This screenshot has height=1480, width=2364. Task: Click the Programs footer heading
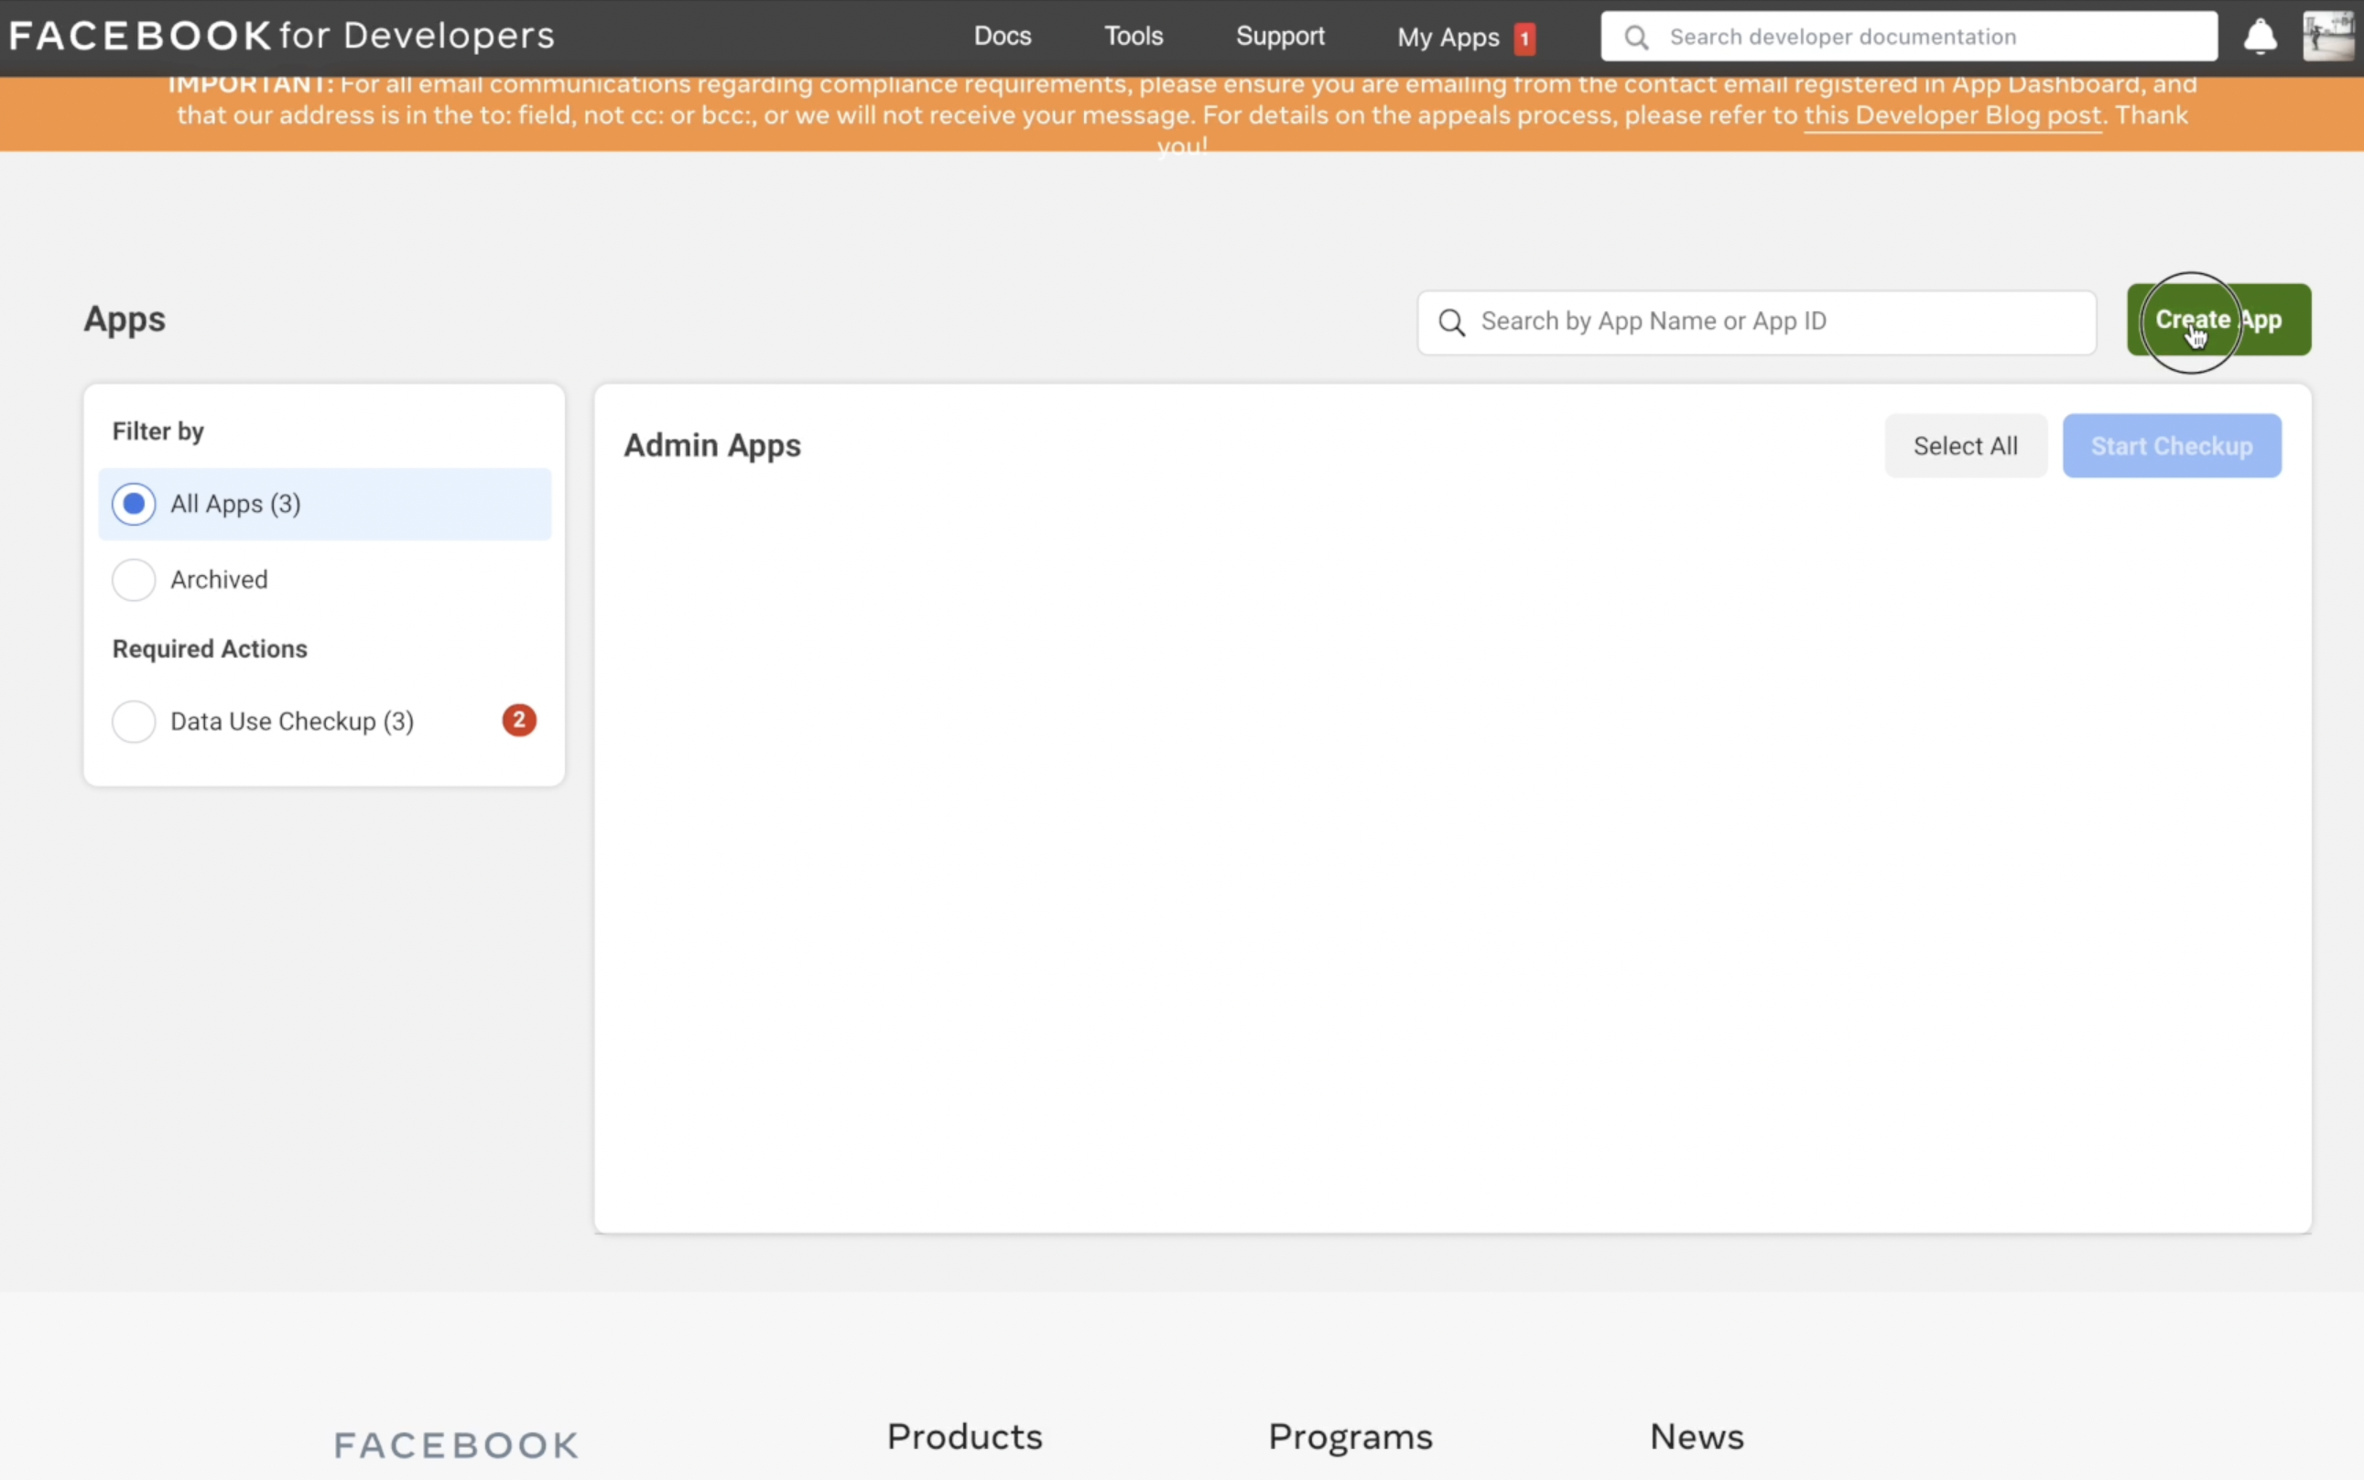tap(1350, 1437)
